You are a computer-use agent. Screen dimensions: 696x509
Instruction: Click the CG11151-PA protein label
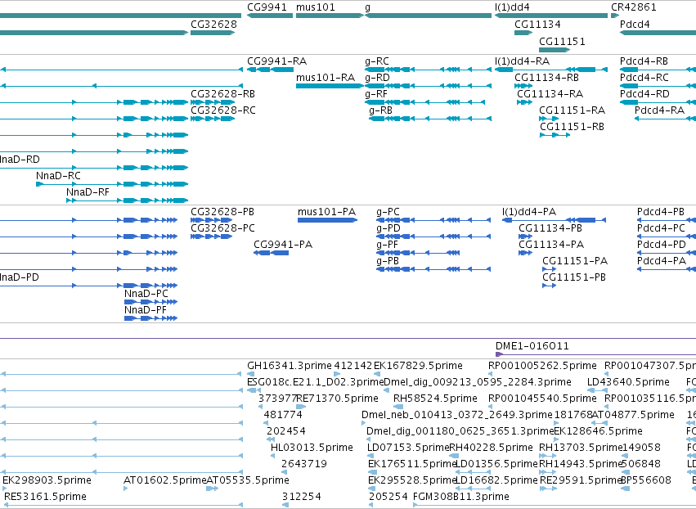point(575,261)
